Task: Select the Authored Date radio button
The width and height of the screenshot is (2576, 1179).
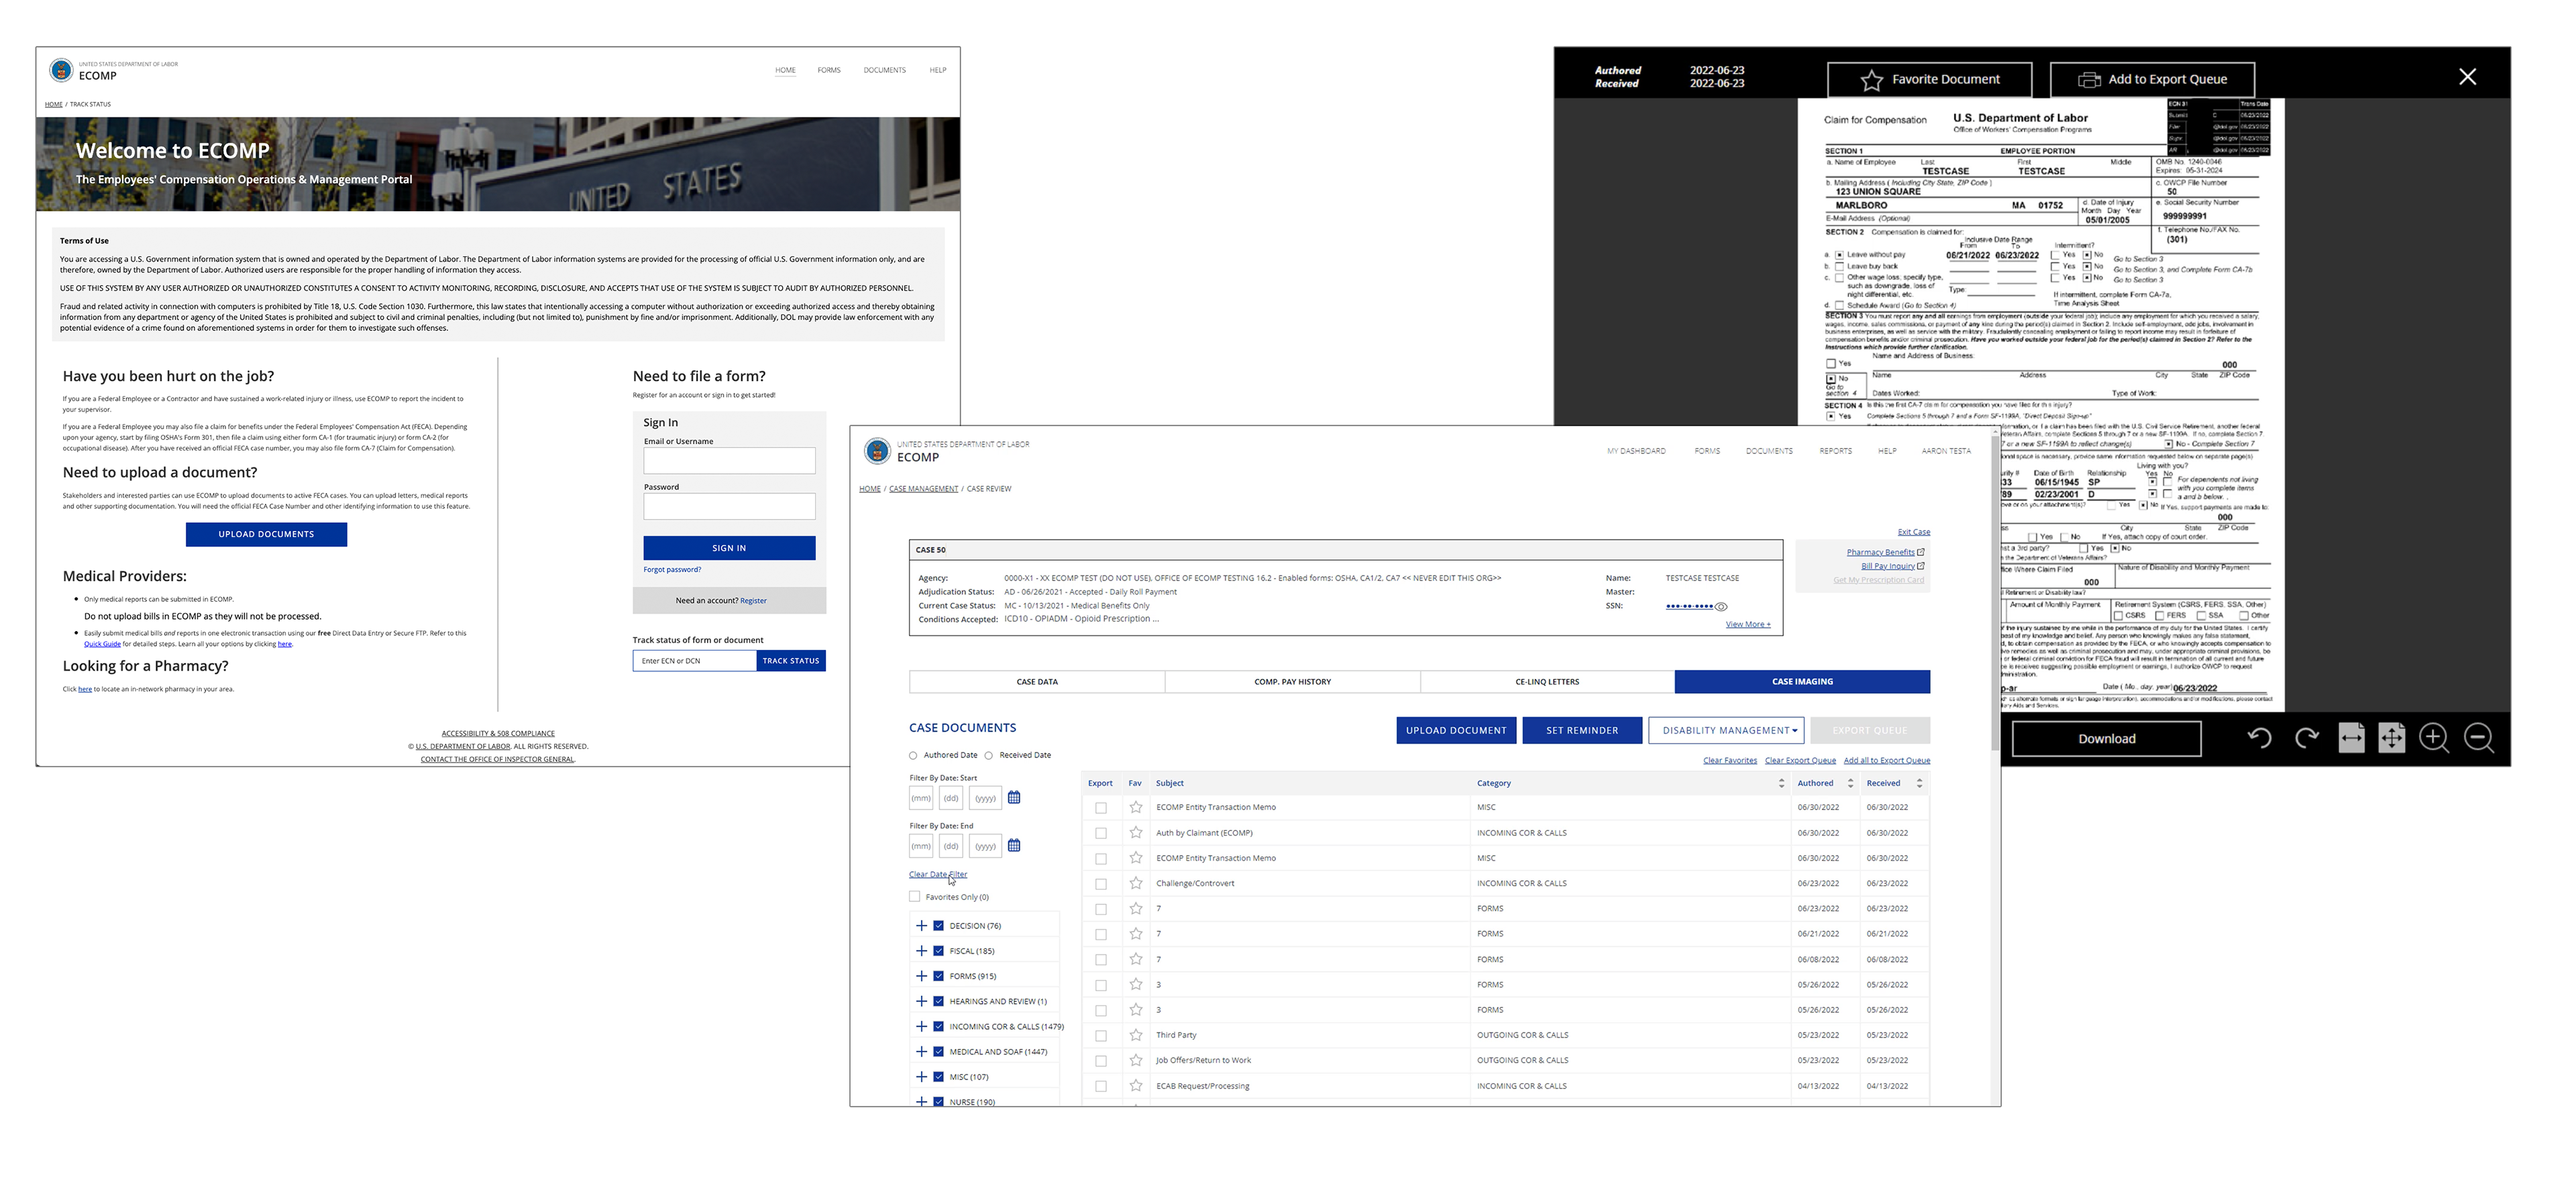Action: (x=913, y=756)
